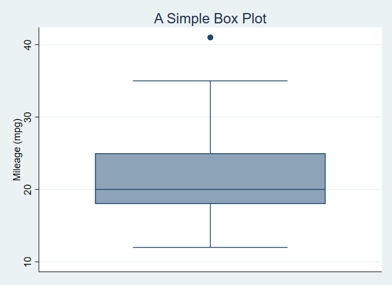Click the outlier dot above 40
Screen dimensions: 392x285
(x=210, y=37)
